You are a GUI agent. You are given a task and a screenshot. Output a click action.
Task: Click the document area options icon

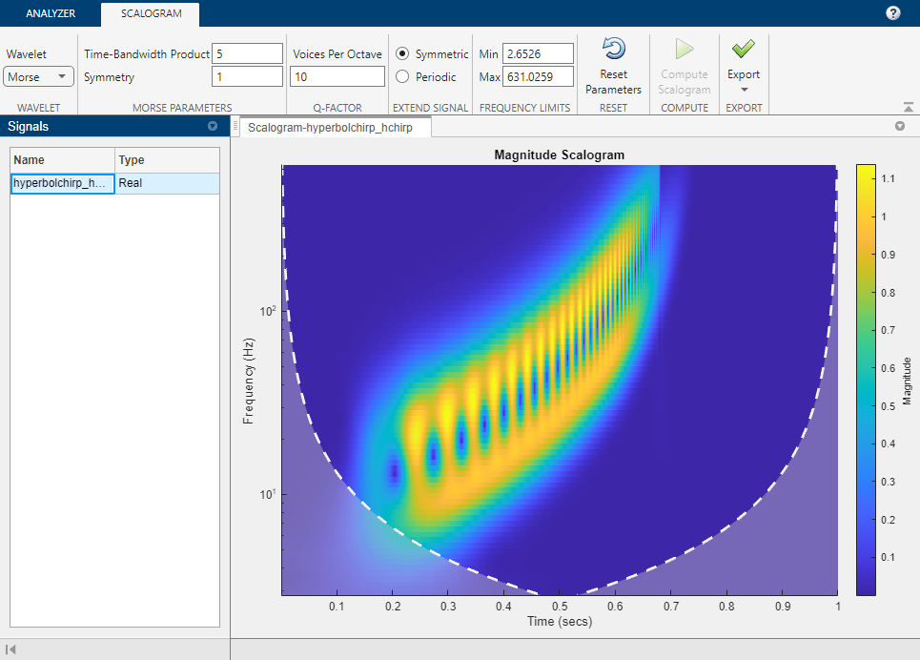point(899,126)
